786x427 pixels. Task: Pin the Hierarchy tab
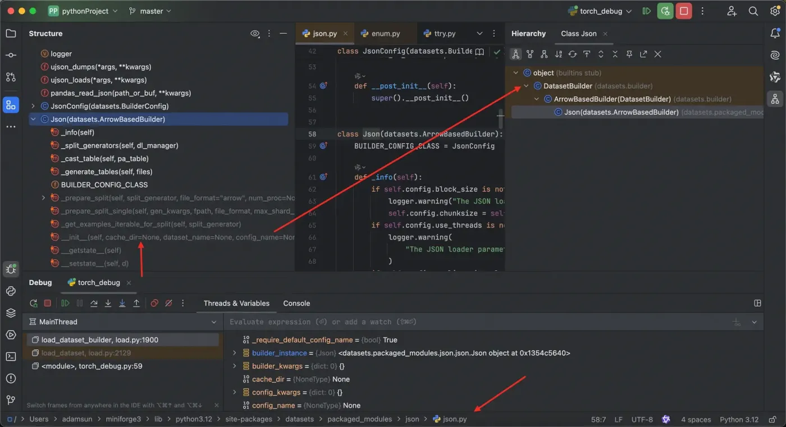coord(629,54)
